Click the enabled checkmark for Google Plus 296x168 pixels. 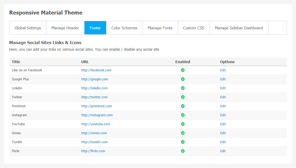[183, 79]
